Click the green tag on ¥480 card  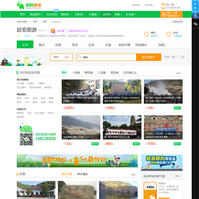tap(137, 144)
